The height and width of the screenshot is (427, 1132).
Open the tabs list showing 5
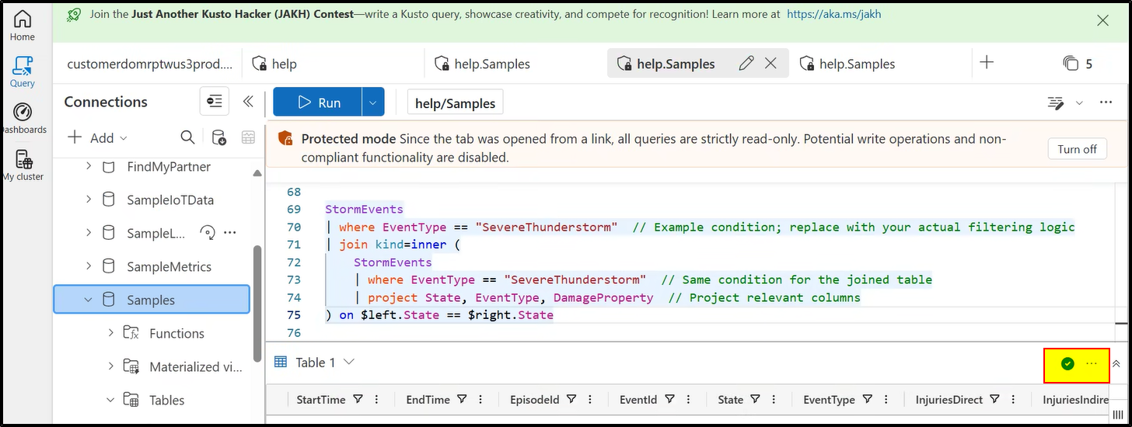[x=1078, y=64]
